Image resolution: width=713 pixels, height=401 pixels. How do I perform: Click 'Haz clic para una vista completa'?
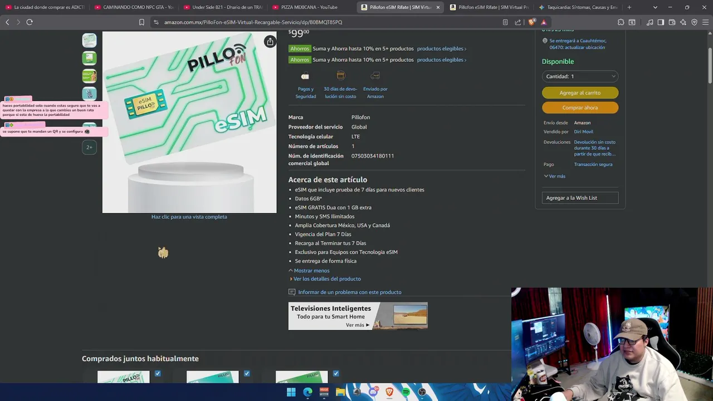coord(189,217)
